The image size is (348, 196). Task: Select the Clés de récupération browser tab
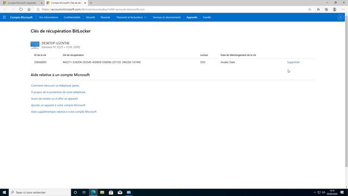(66, 3)
